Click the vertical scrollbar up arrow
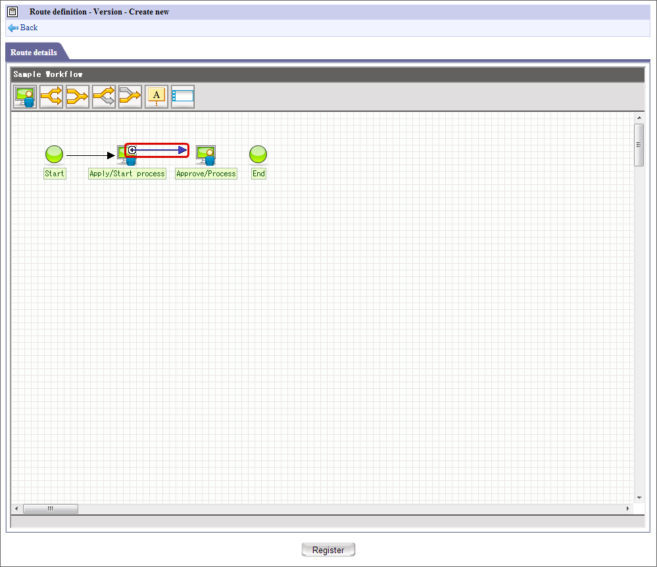 639,118
